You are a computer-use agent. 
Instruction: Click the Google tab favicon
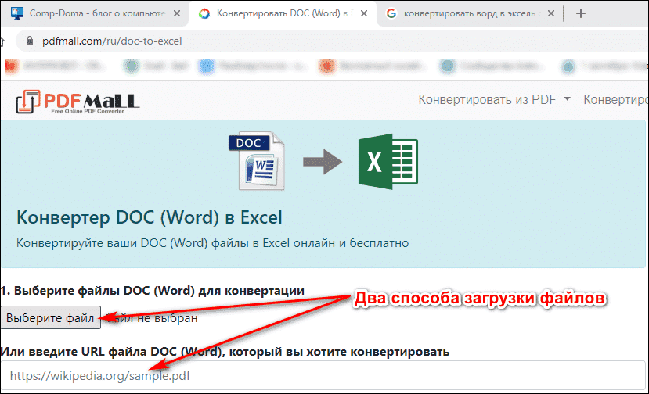click(391, 13)
